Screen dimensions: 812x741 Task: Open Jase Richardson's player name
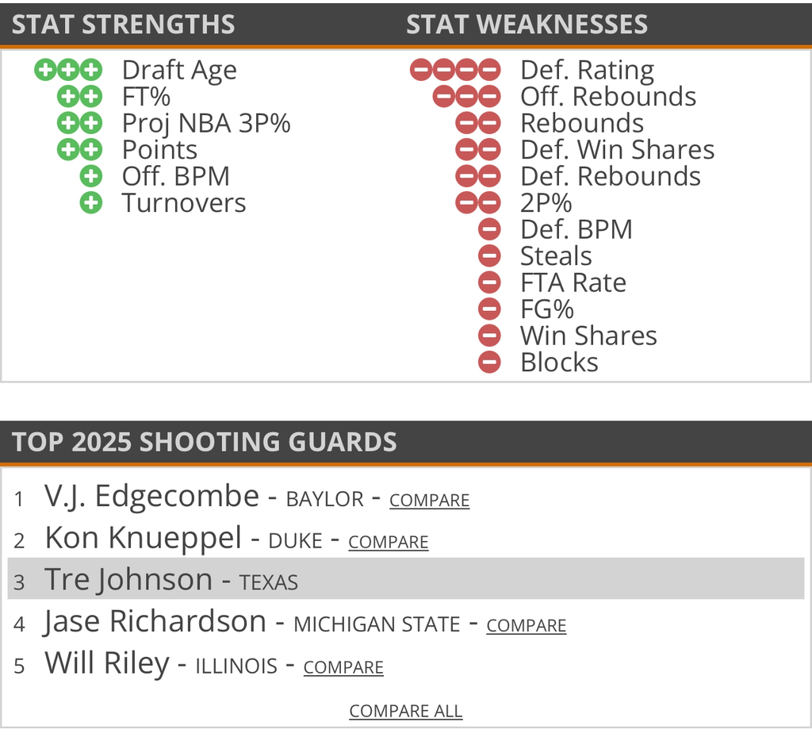click(155, 622)
